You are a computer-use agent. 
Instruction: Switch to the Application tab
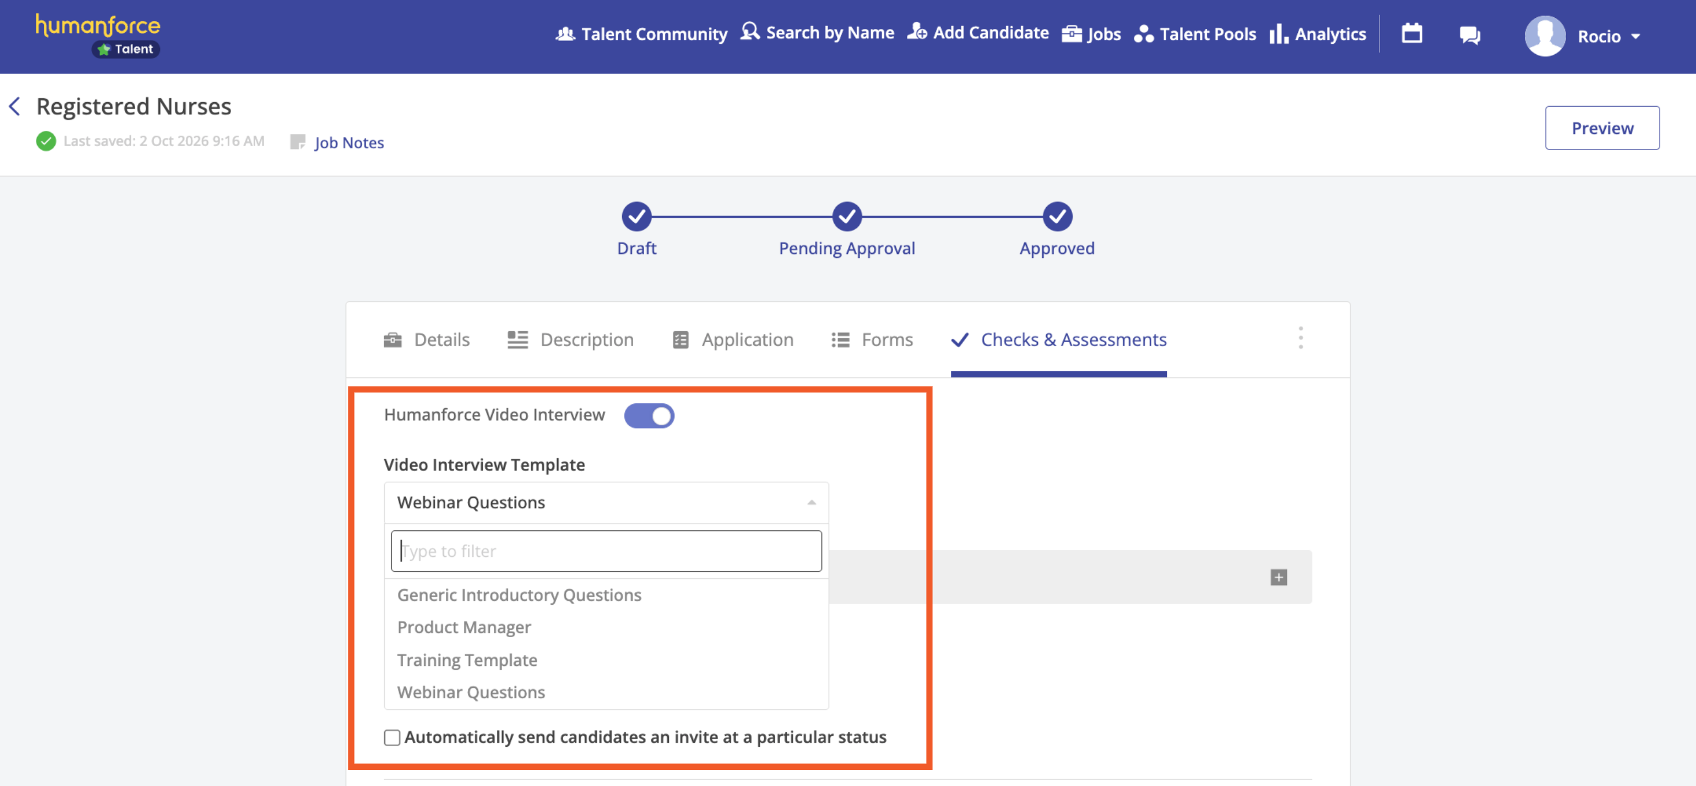point(733,339)
